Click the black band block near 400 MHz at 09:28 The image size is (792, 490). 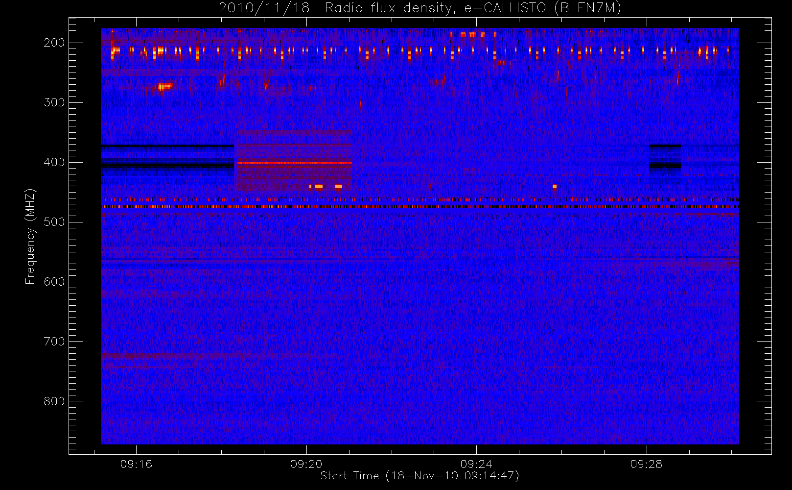click(x=665, y=159)
